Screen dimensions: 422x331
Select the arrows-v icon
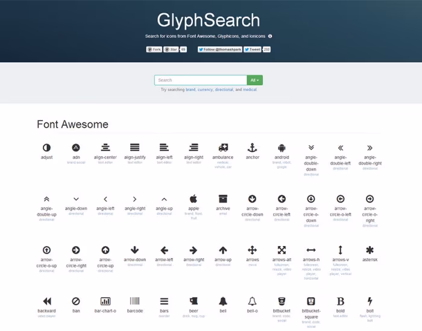click(x=341, y=250)
